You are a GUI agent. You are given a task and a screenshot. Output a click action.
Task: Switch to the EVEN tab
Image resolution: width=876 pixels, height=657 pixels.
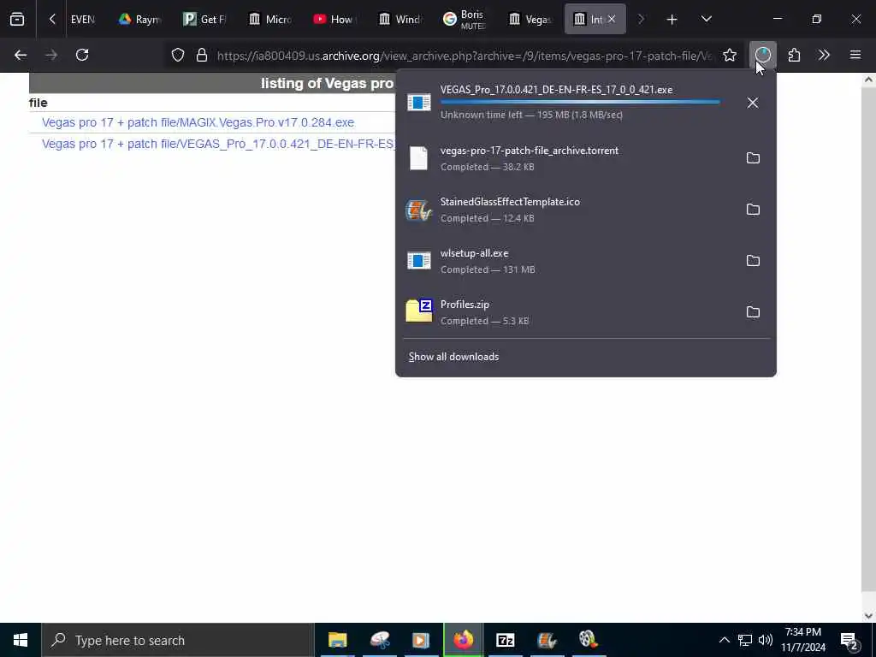(82, 20)
